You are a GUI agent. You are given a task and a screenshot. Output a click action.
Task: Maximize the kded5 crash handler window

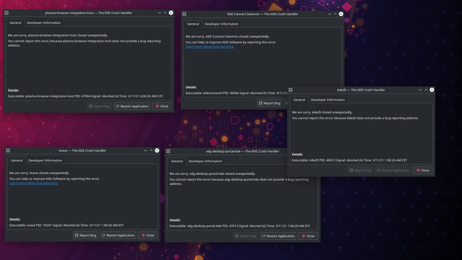point(426,90)
